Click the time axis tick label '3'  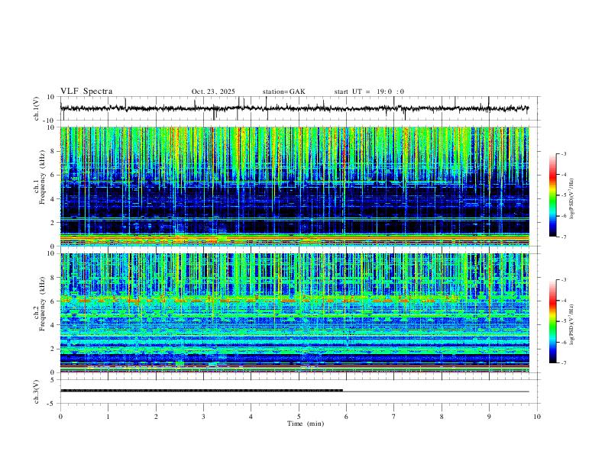[203, 417]
